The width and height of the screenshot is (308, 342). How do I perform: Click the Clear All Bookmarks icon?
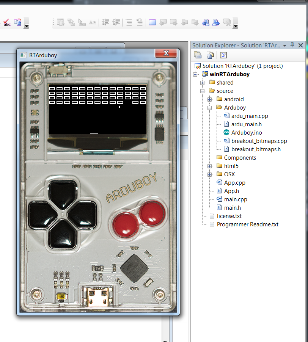point(227,23)
